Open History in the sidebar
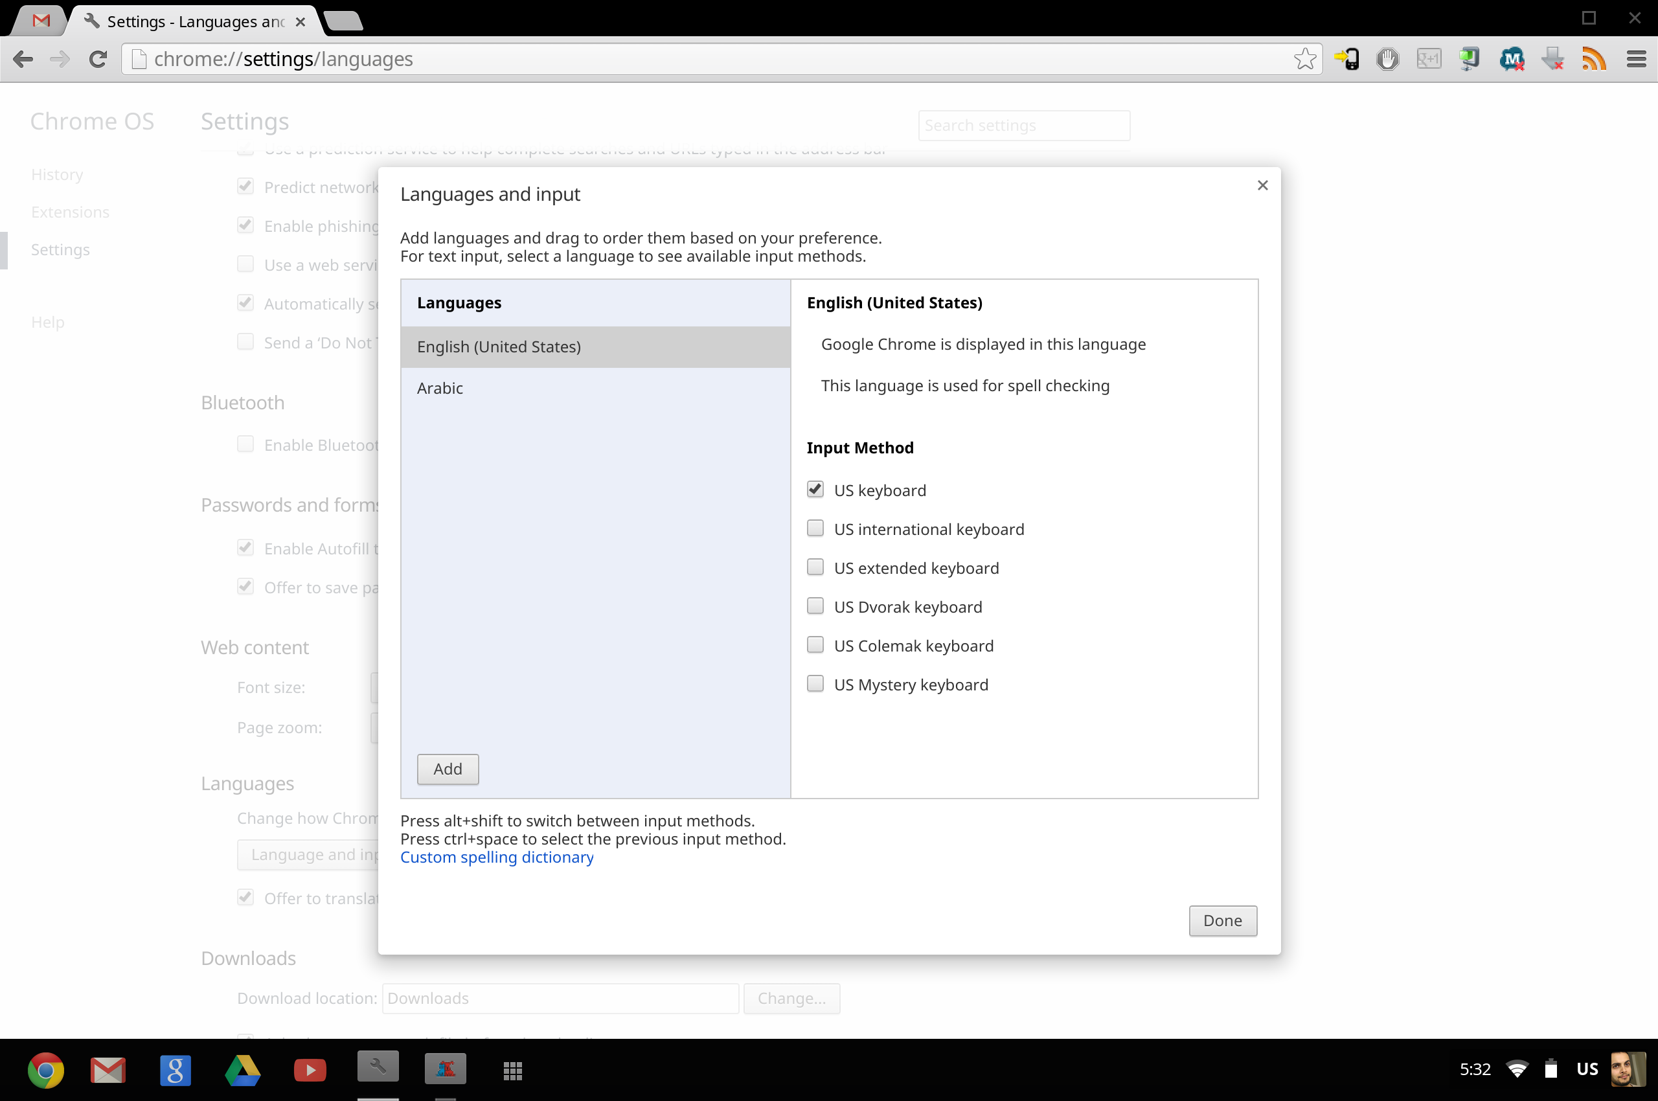 pyautogui.click(x=57, y=175)
